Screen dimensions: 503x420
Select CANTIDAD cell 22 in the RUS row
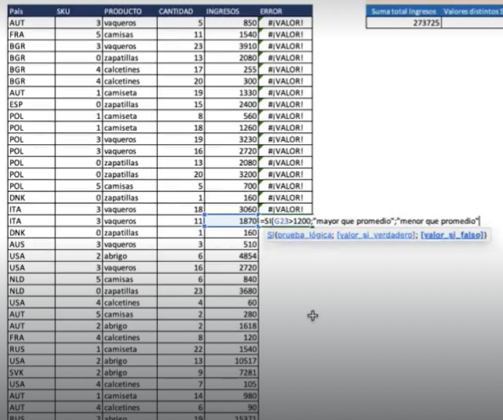[181, 349]
